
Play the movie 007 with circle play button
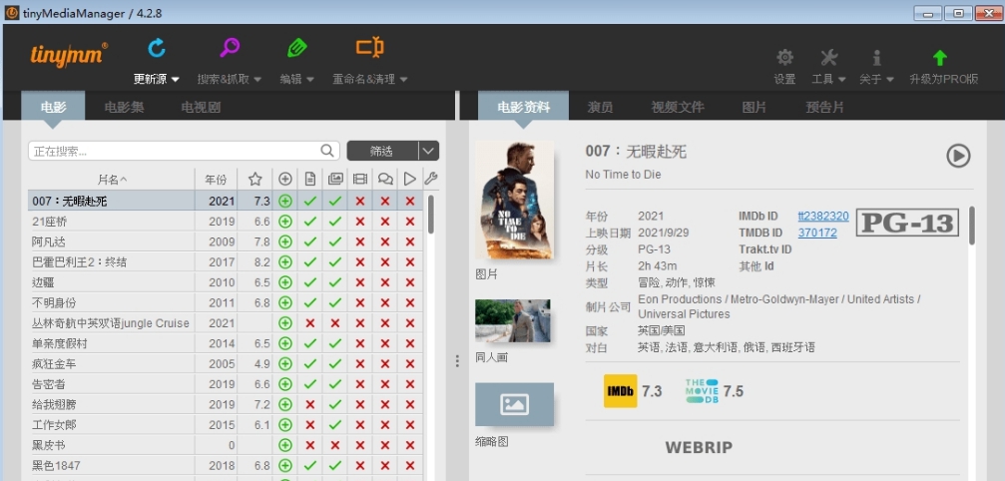click(958, 156)
